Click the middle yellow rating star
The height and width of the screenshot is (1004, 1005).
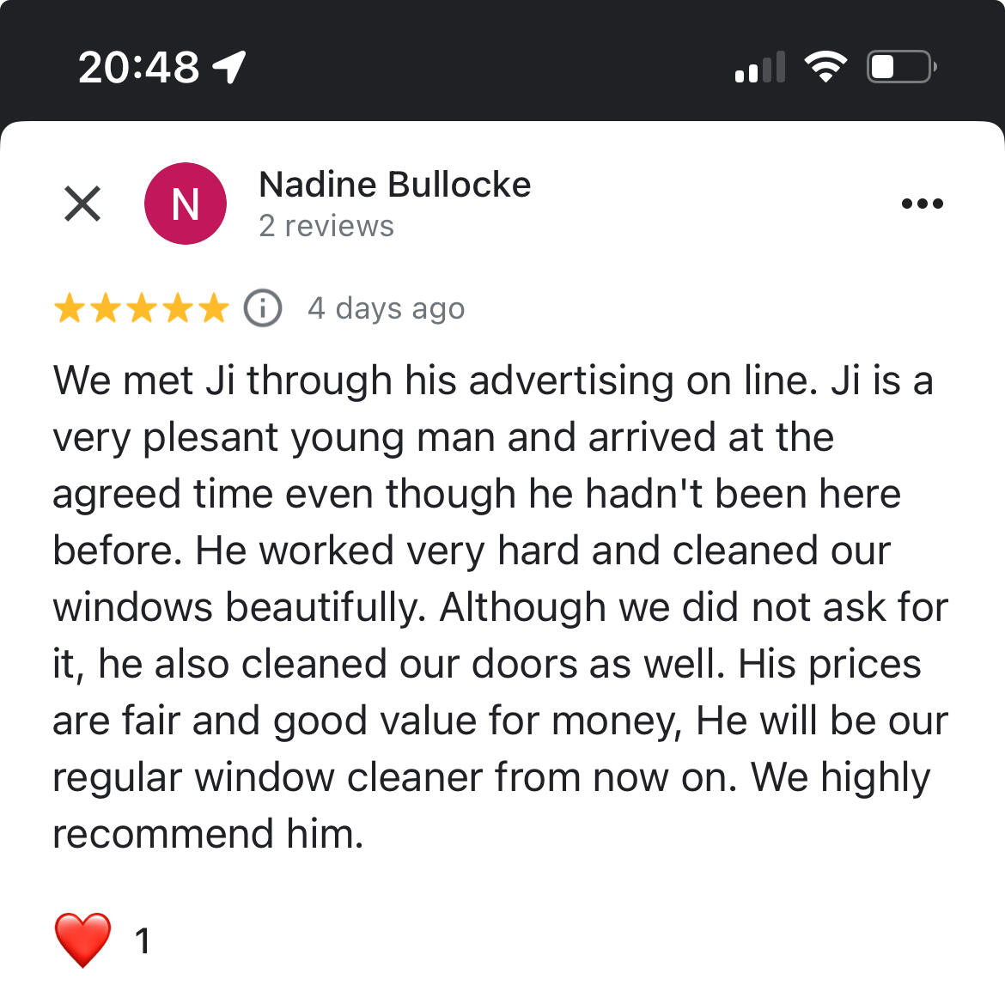click(141, 308)
